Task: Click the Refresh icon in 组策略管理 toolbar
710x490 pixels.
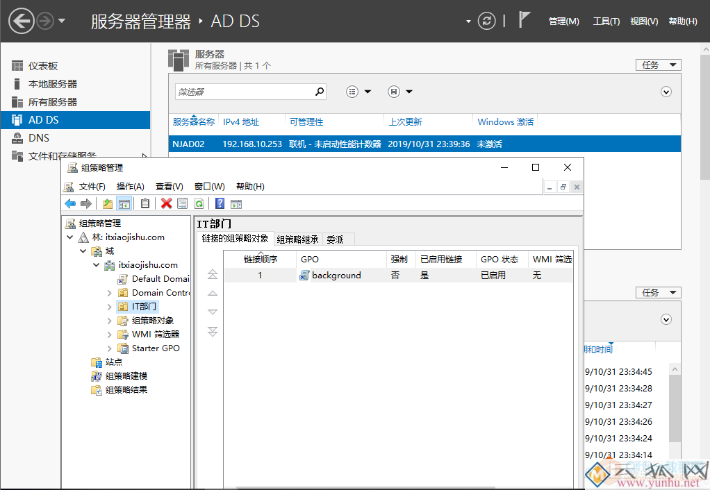Action: (x=199, y=203)
